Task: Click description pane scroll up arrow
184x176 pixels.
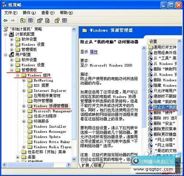Action: pos(144,48)
